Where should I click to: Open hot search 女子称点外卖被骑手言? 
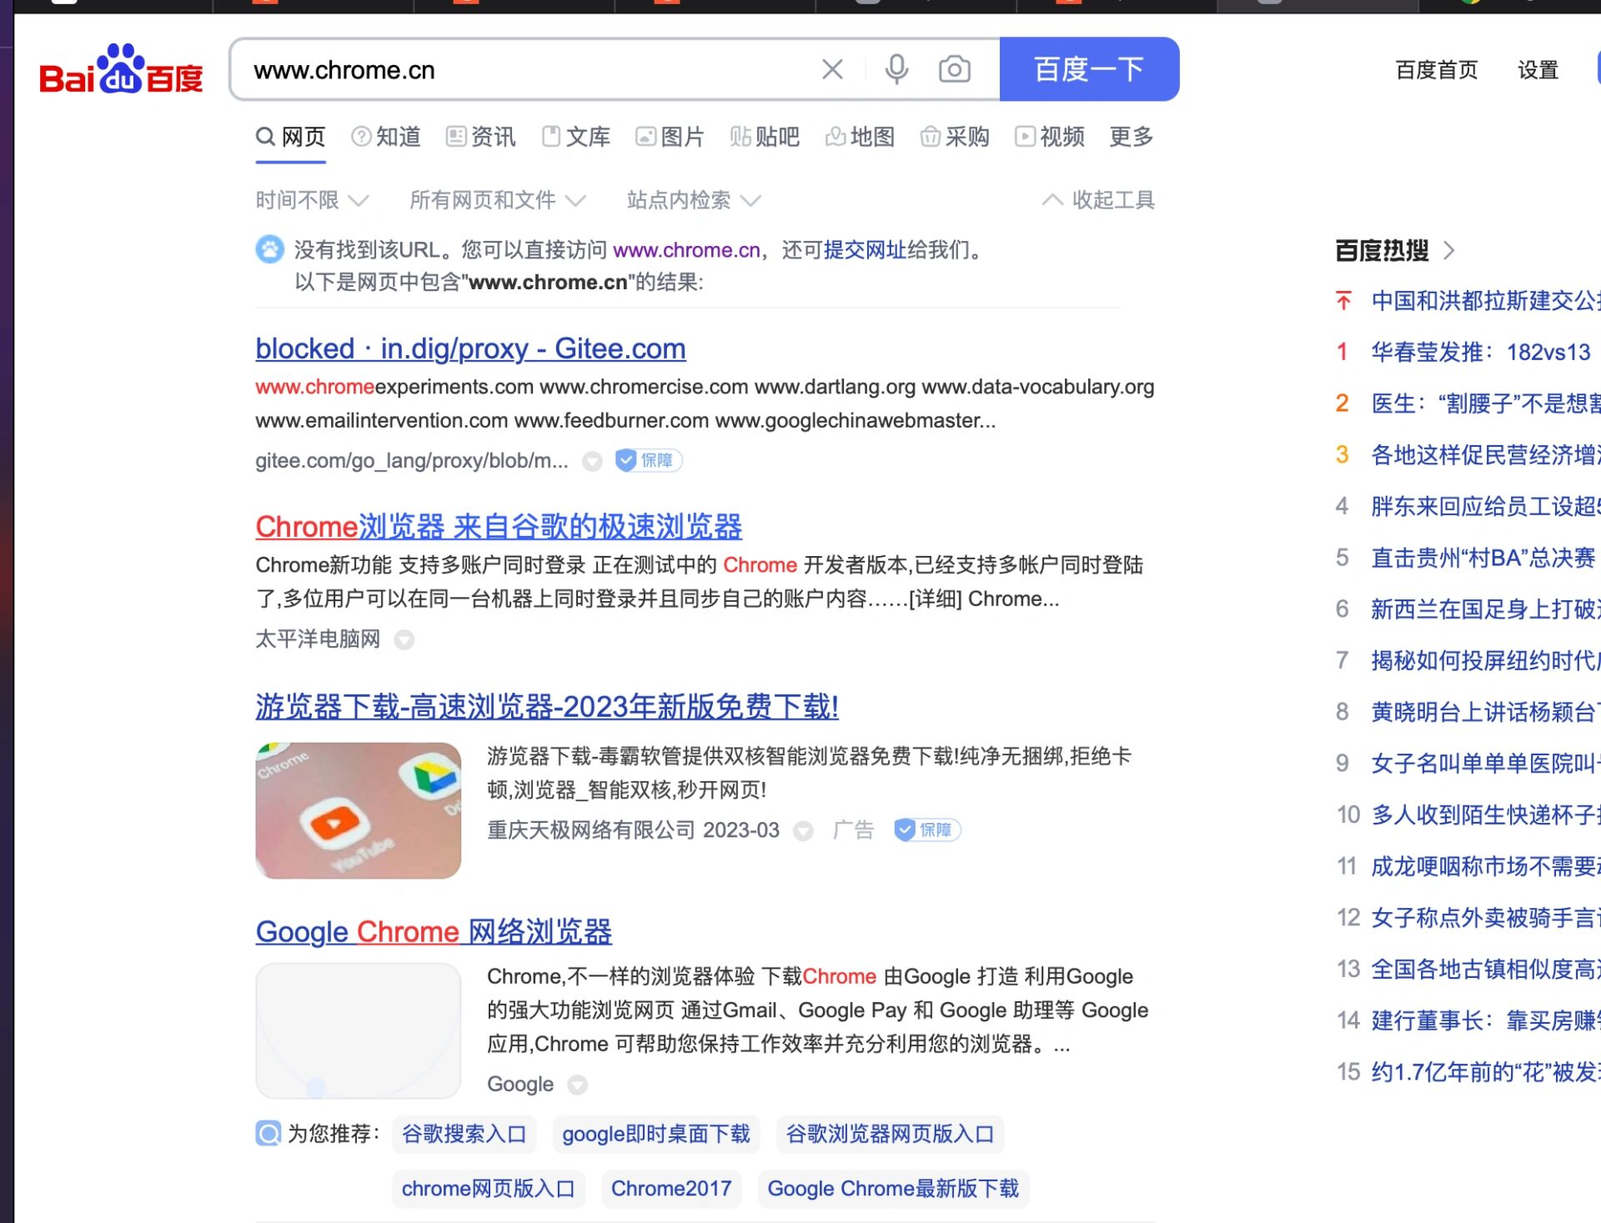click(x=1484, y=918)
